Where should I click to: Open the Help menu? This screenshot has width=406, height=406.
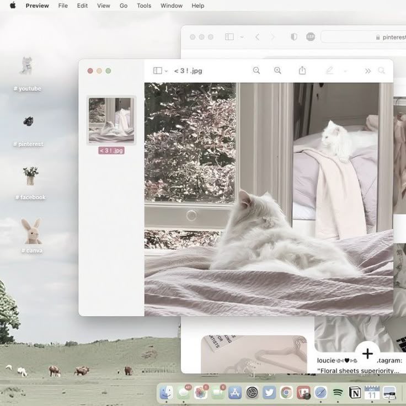pyautogui.click(x=198, y=6)
